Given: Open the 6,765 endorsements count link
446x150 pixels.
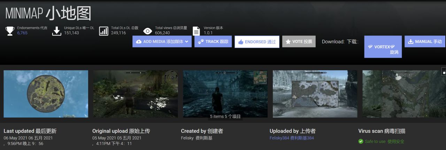Looking at the screenshot, I should tap(22, 33).
